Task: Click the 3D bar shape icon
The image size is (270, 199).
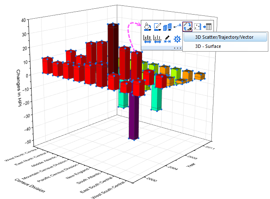Action: click(x=167, y=27)
